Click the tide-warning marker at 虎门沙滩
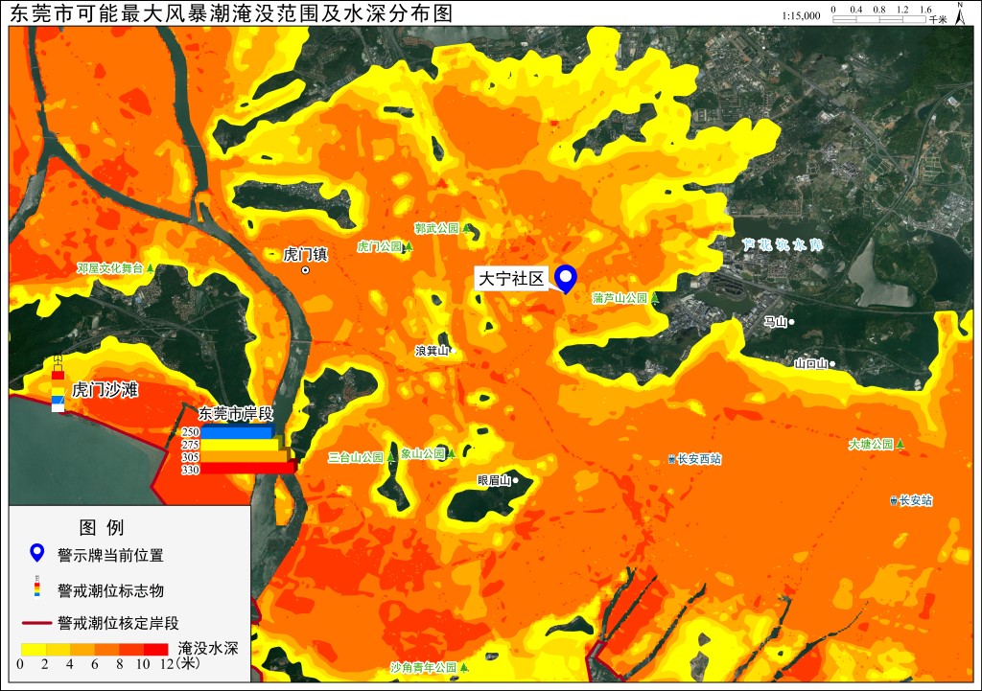The width and height of the screenshot is (982, 691). 58,383
